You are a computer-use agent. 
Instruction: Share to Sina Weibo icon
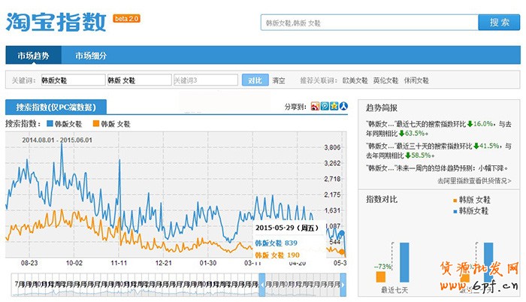(315, 107)
